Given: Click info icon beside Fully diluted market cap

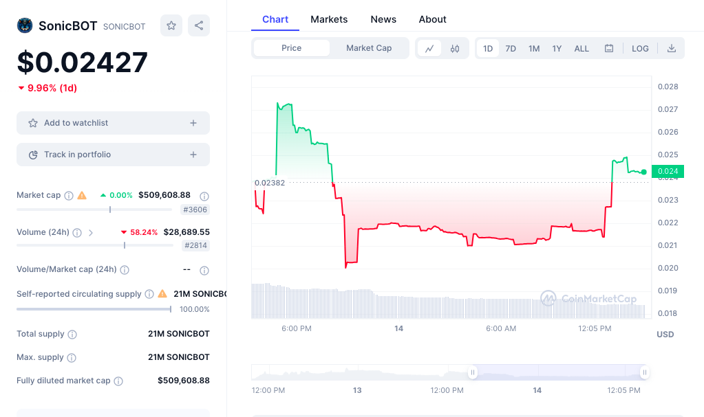Looking at the screenshot, I should click(118, 381).
